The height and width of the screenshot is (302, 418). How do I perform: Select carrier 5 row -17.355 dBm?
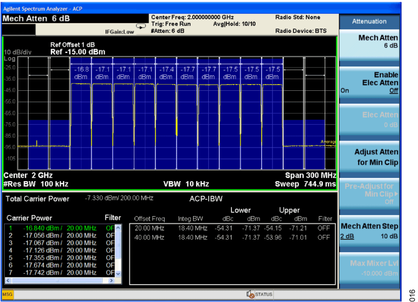(x=60, y=258)
